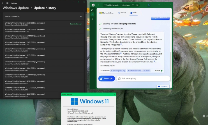Collapse the Feature Updates (12) section
Image resolution: width=208 pixels, height=125 pixels.
[81, 17]
